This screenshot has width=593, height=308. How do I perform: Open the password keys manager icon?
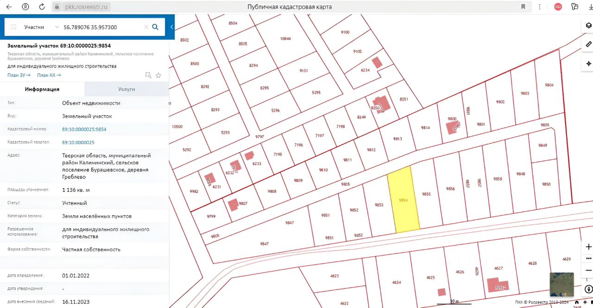(575, 7)
